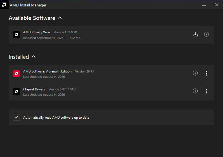
Task: Click Last Updated text under Chipset Drivers
Action: (x=44, y=95)
